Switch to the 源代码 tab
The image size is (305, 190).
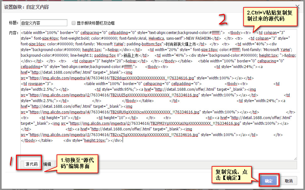[31, 164]
